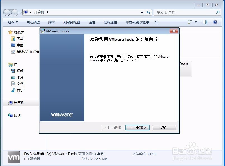The image size is (225, 166).
Task: Click the network globe icon
Action: (10, 115)
